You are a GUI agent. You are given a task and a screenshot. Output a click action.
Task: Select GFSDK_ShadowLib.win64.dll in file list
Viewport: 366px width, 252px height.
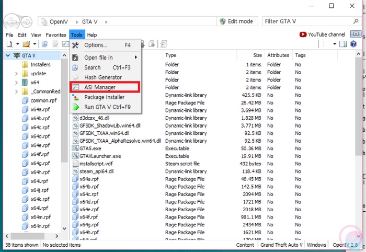coord(110,125)
